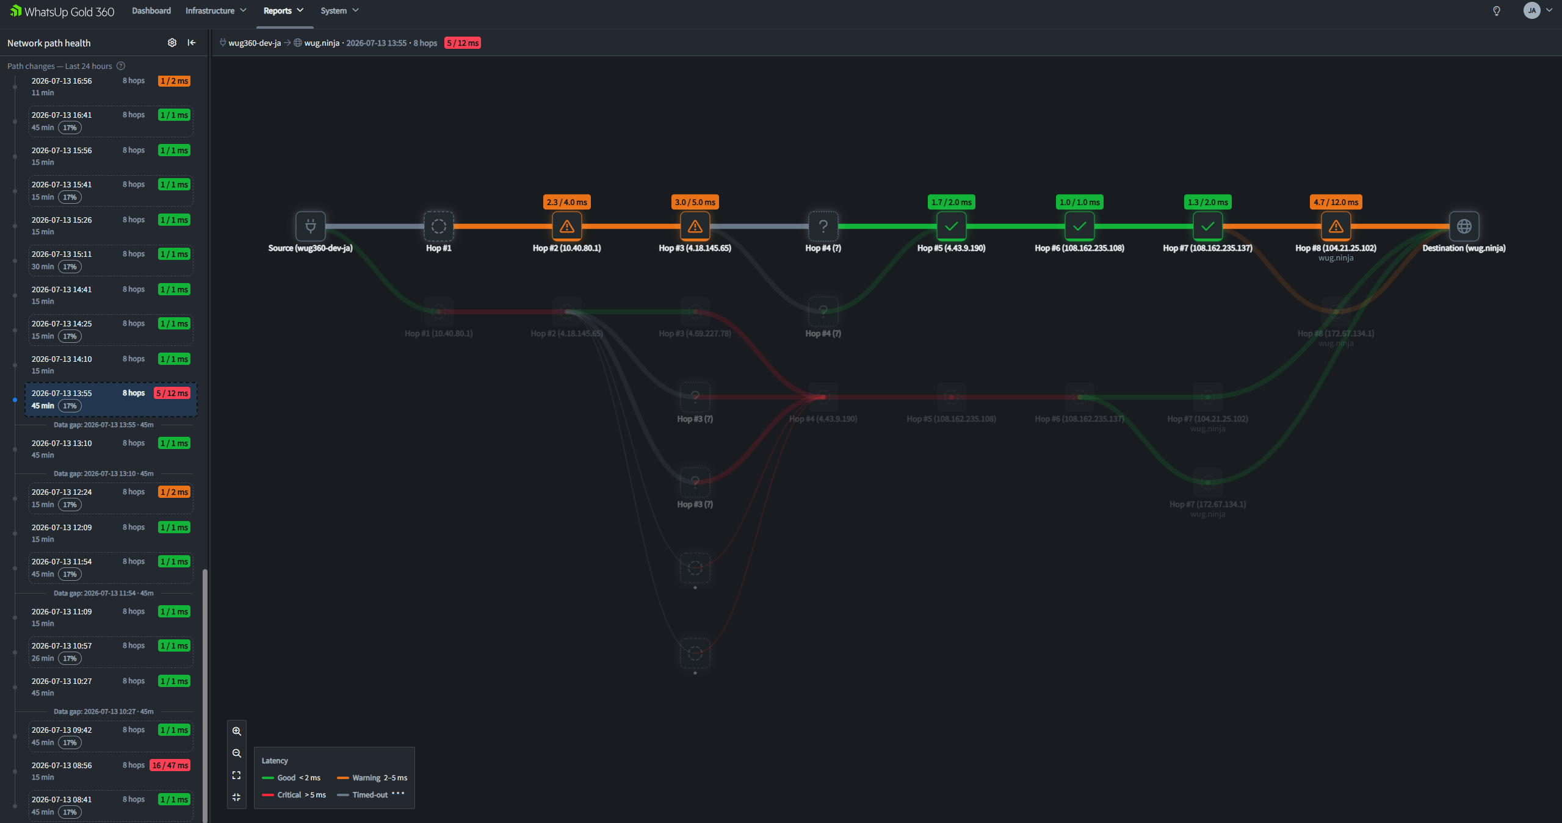The height and width of the screenshot is (823, 1562).
Task: Collapse the Network path health side panel
Action: [x=192, y=43]
